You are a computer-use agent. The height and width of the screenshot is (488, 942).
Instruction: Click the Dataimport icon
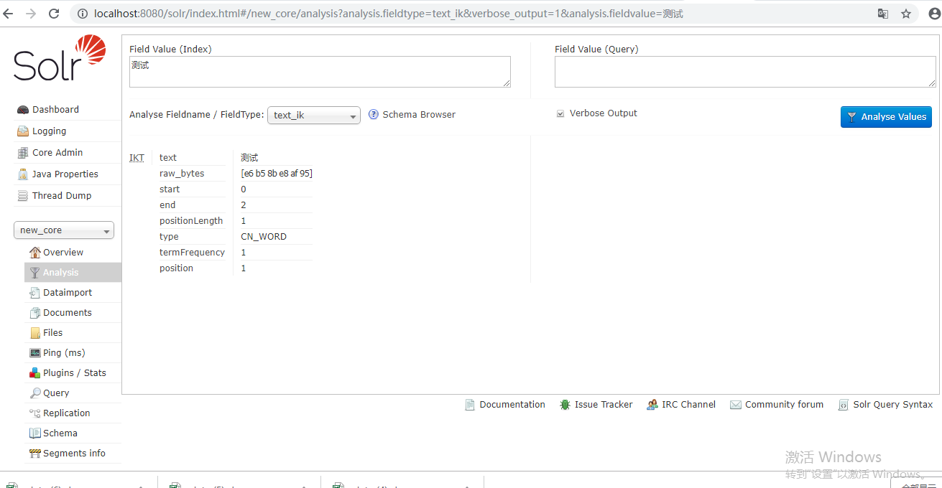[34, 293]
